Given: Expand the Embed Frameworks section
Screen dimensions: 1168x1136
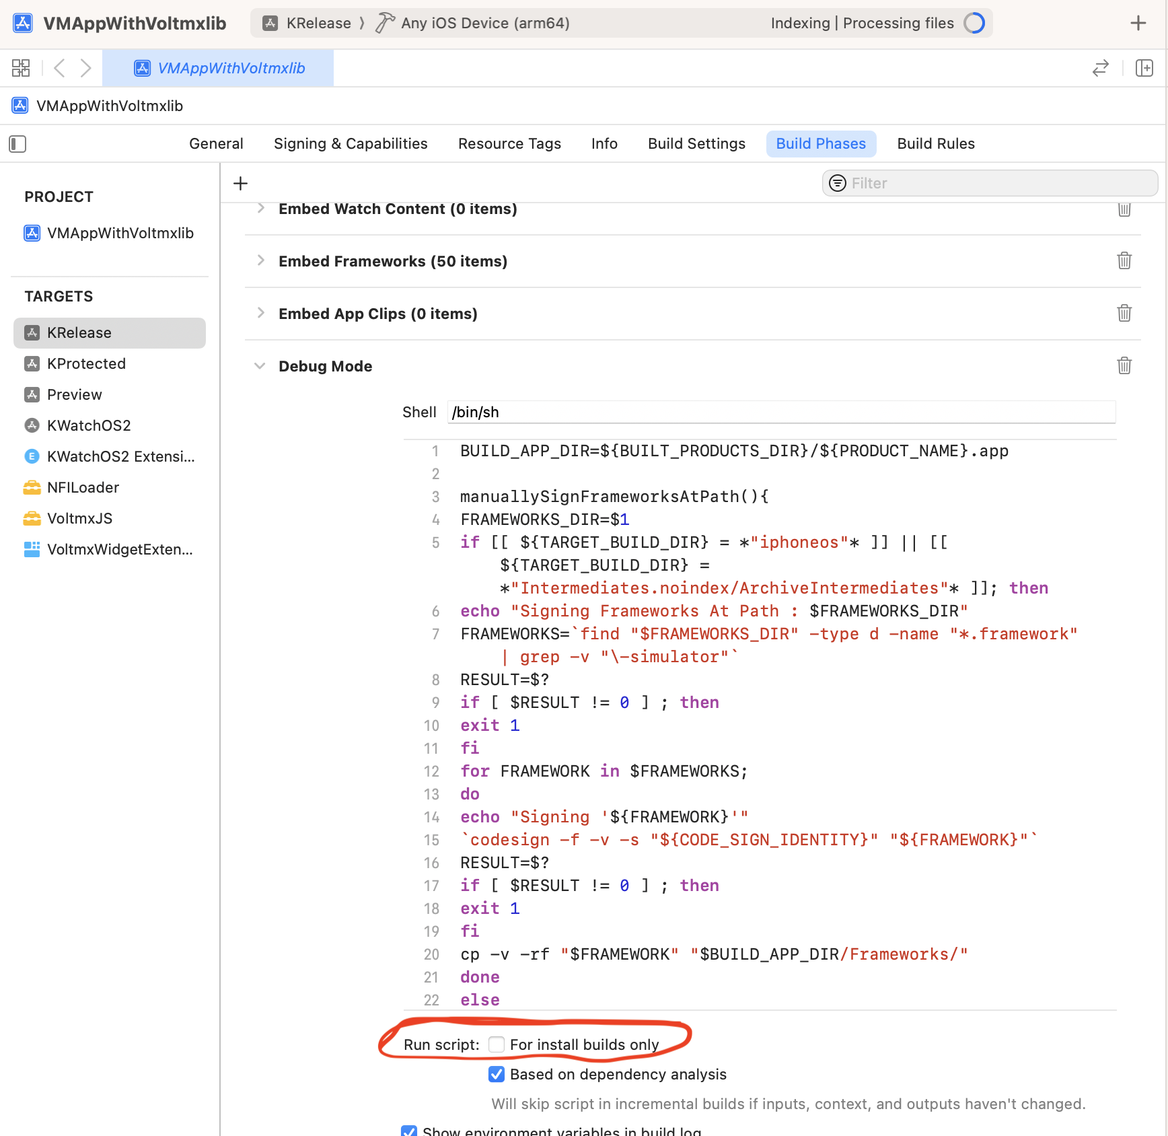Looking at the screenshot, I should coord(260,261).
